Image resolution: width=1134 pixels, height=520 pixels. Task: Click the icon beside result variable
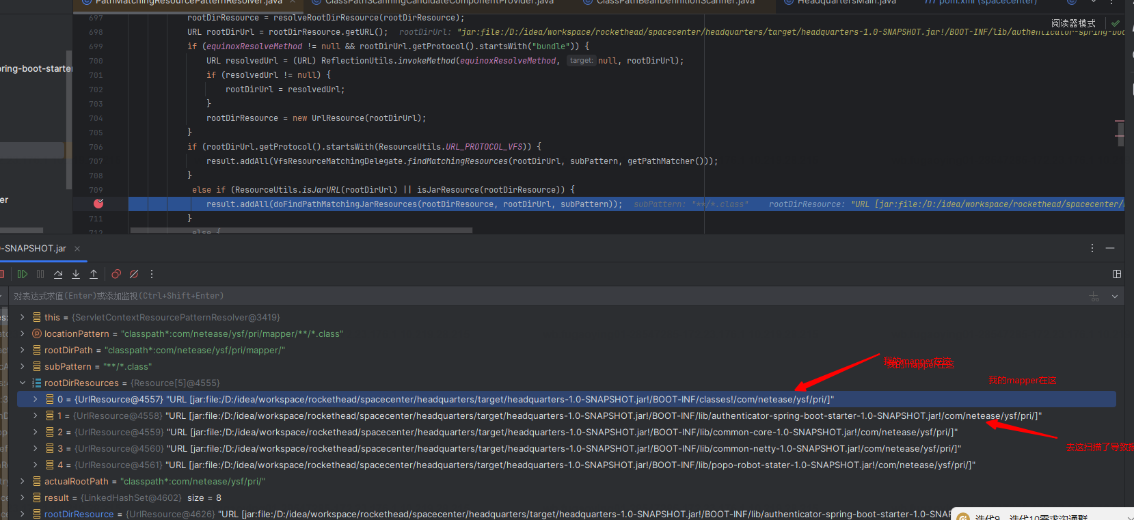pyautogui.click(x=37, y=497)
